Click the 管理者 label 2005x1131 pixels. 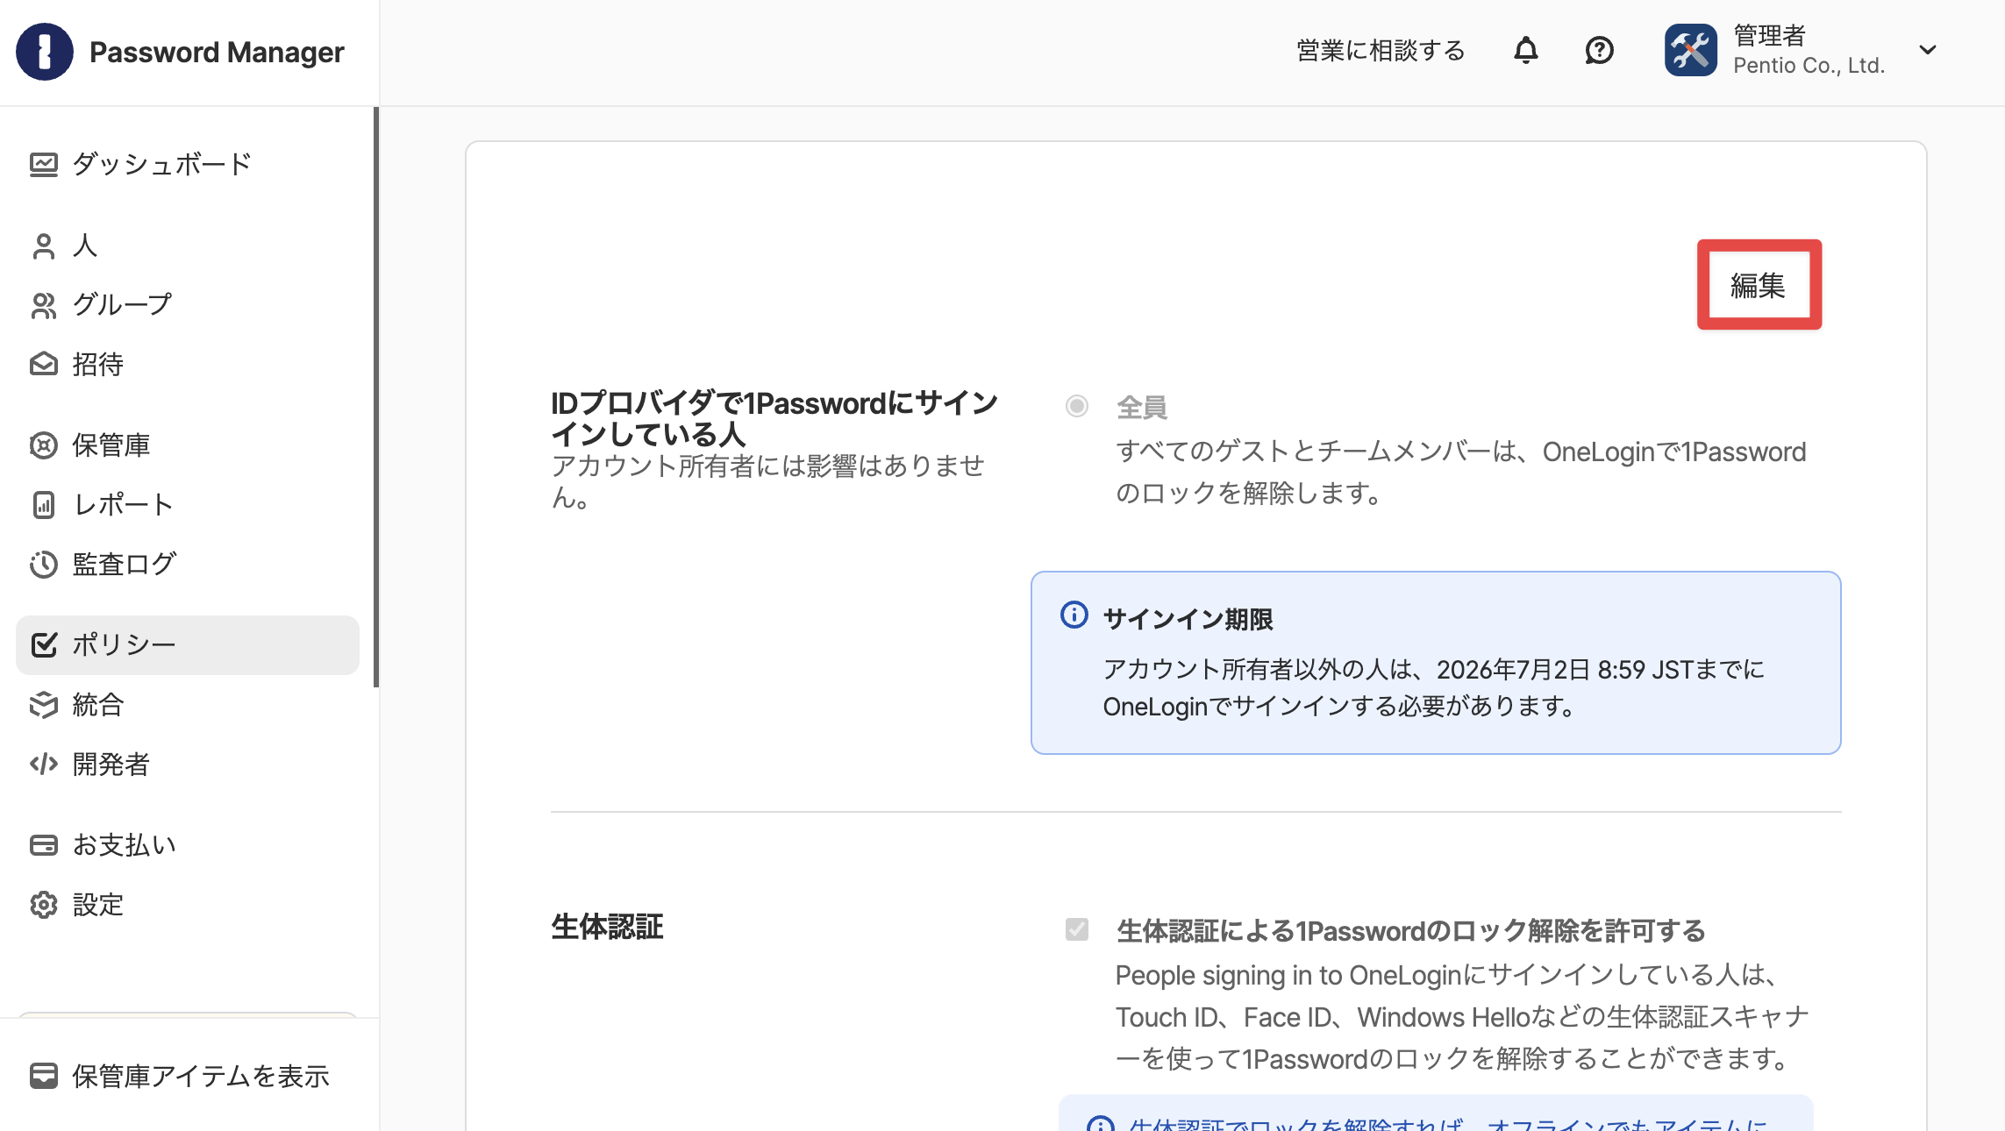(x=1769, y=35)
